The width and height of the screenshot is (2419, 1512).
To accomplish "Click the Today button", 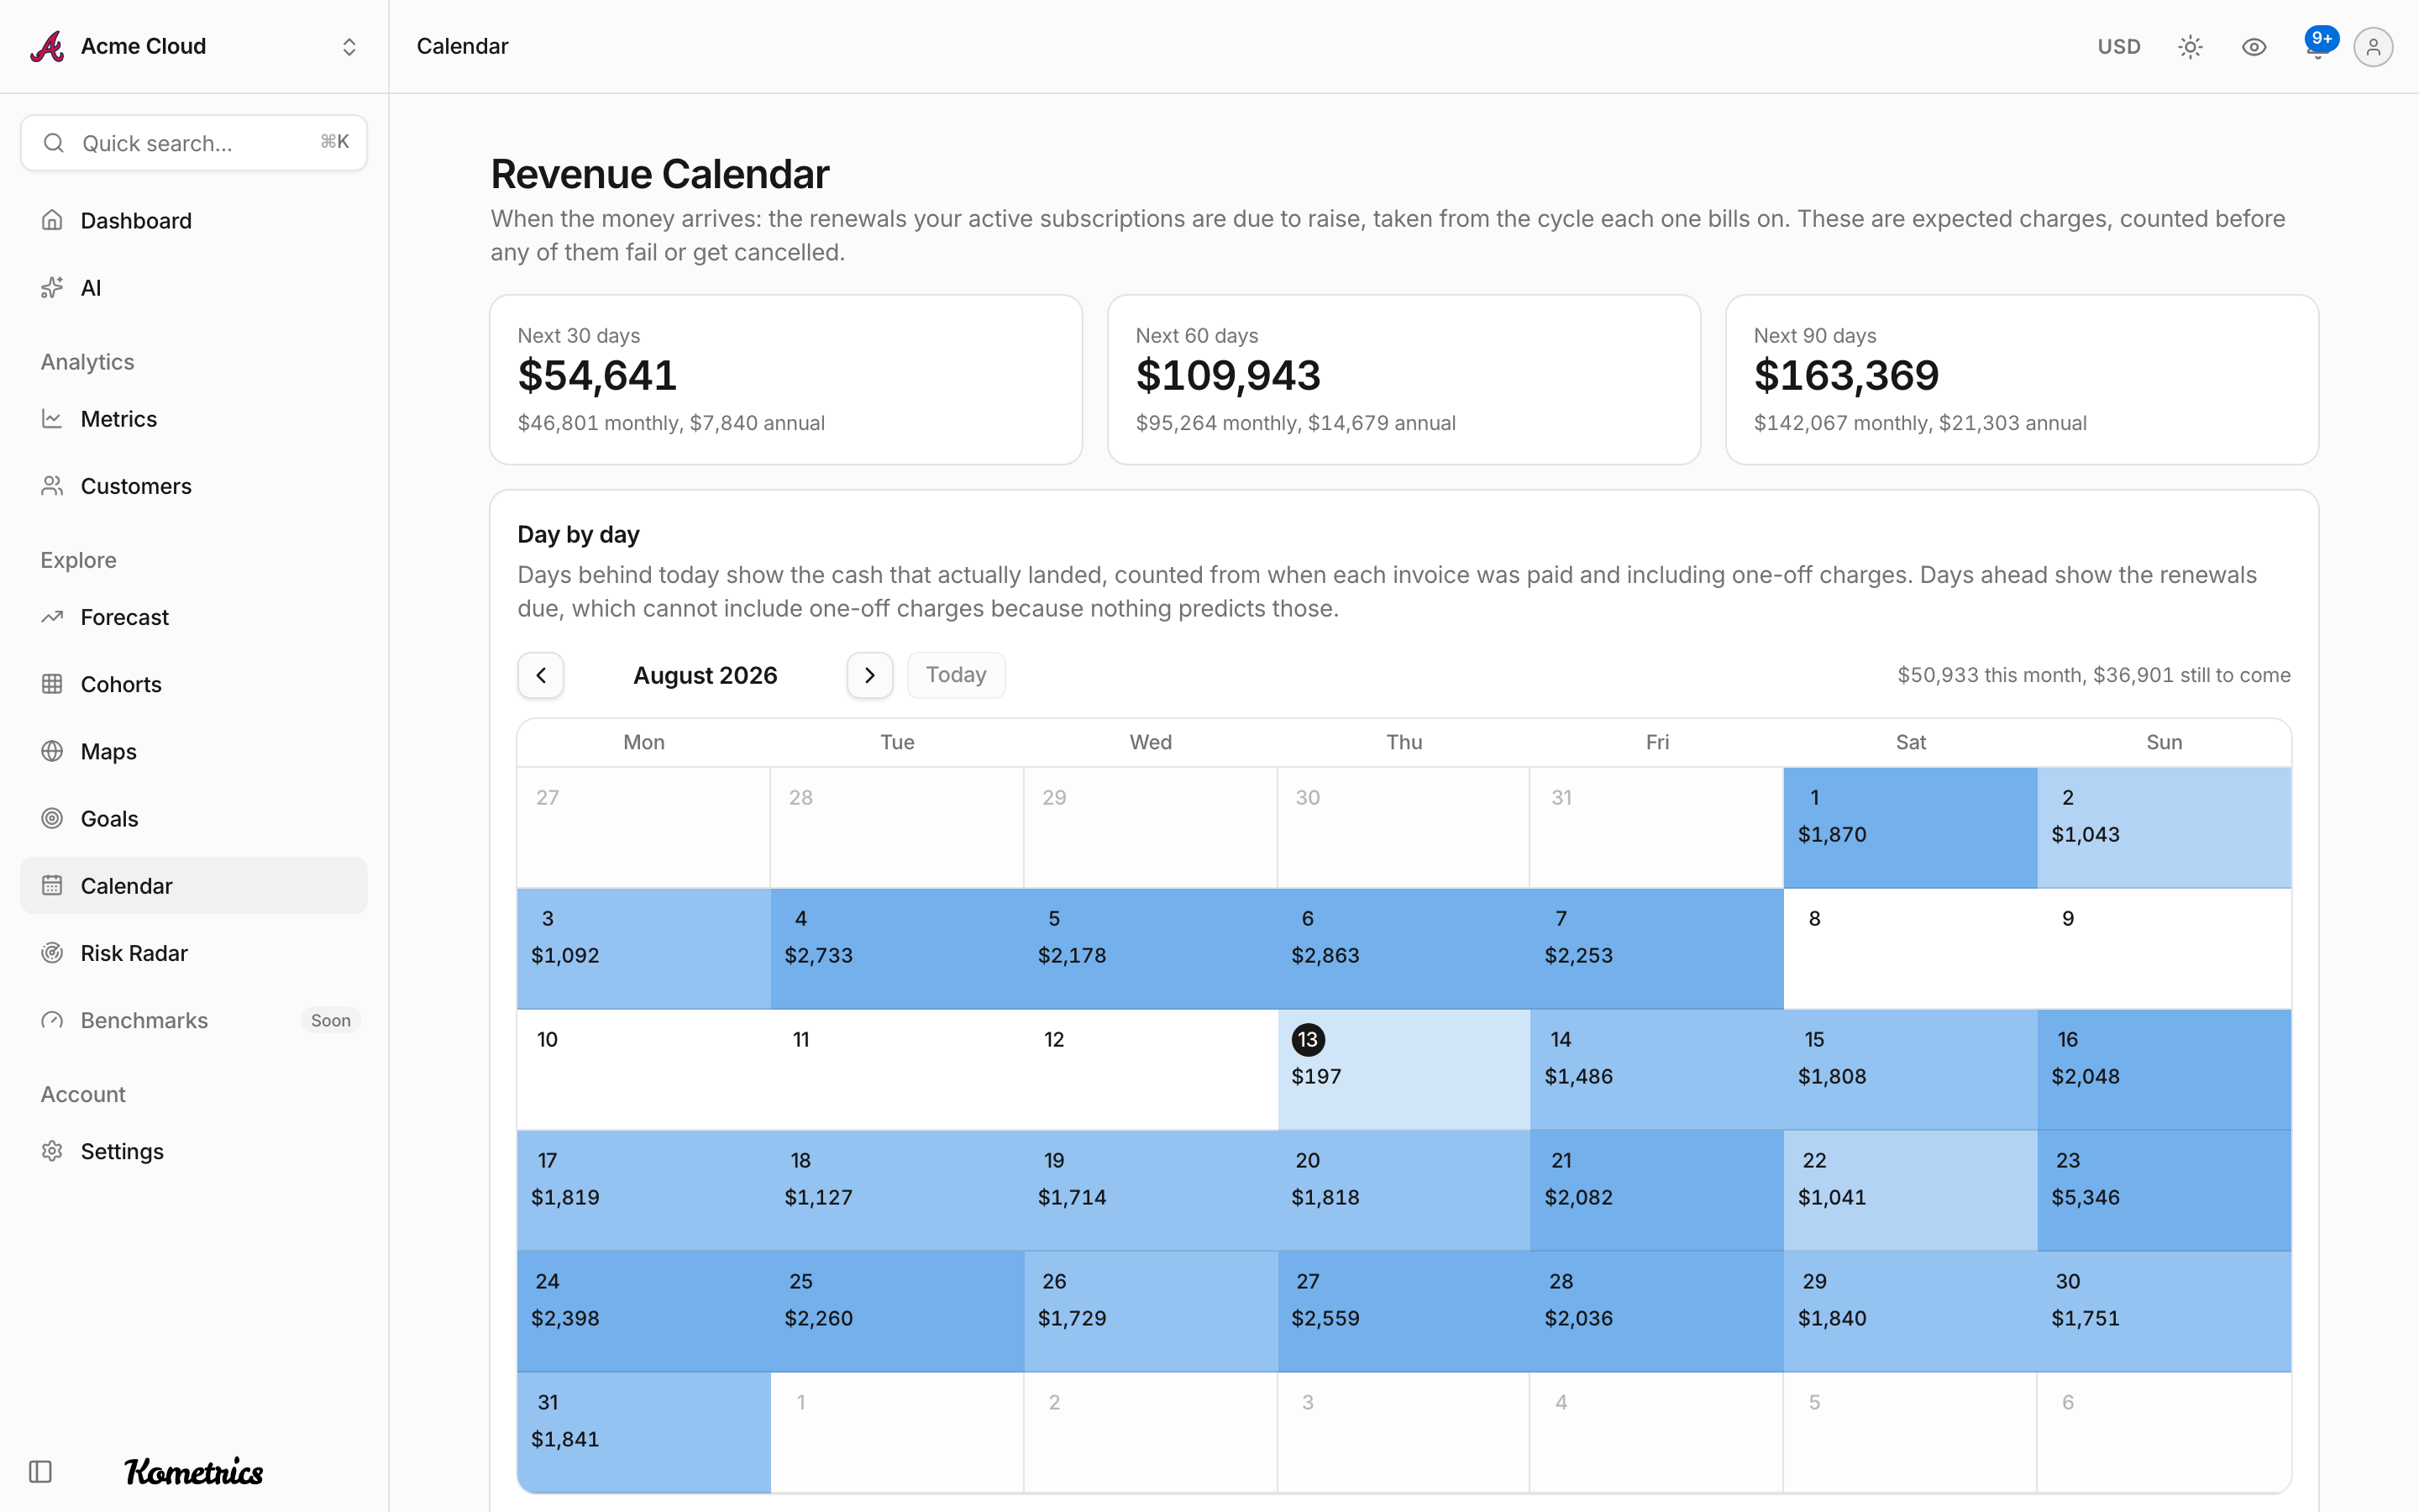I will pos(956,675).
